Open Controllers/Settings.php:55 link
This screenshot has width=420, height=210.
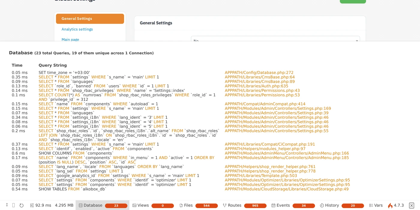click(277, 131)
